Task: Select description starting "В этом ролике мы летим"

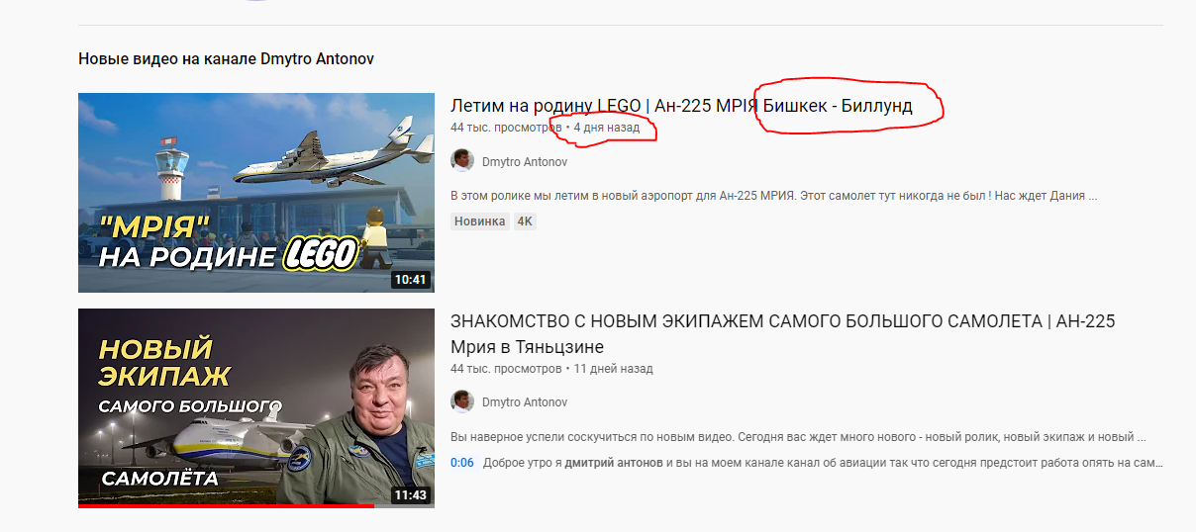Action: 773,196
